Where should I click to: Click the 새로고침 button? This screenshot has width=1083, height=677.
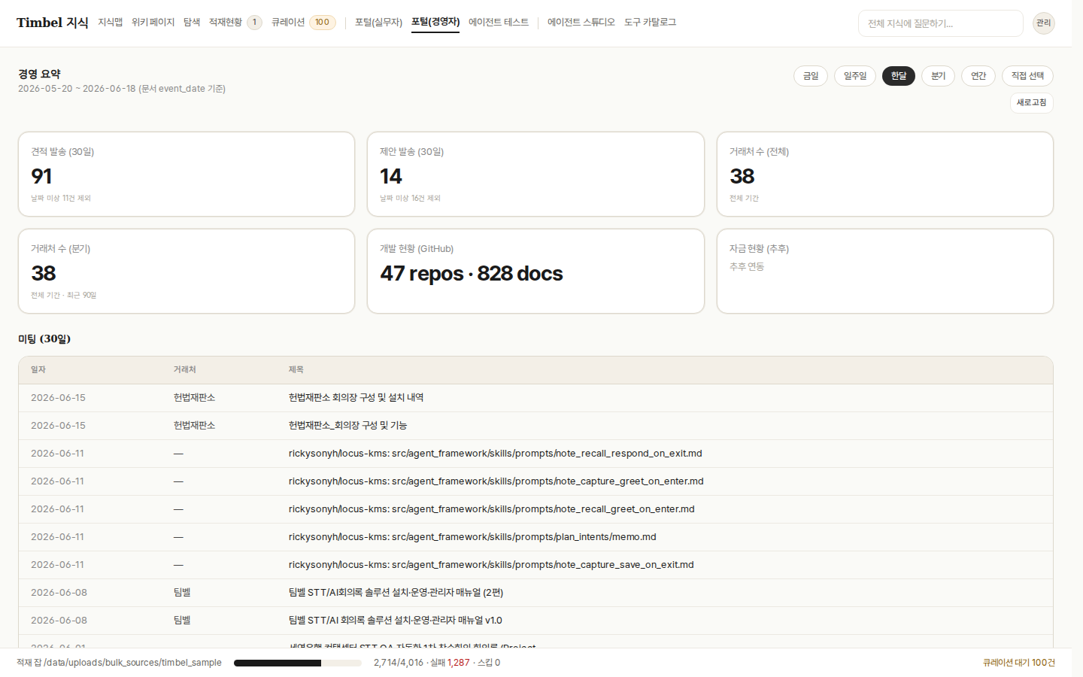pos(1032,103)
